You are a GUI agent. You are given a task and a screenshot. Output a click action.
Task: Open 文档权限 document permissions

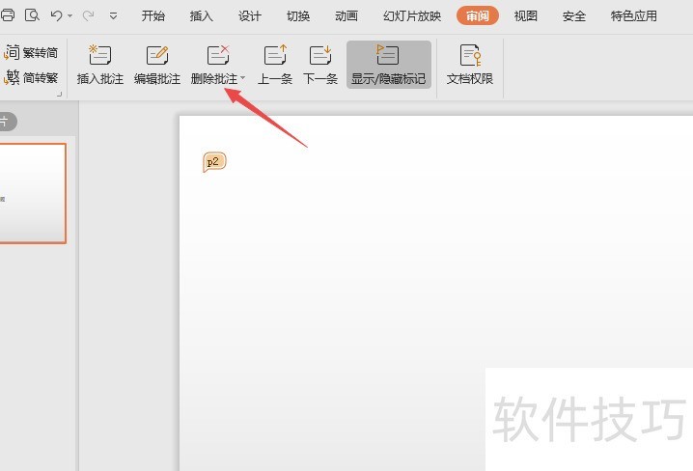[x=469, y=65]
